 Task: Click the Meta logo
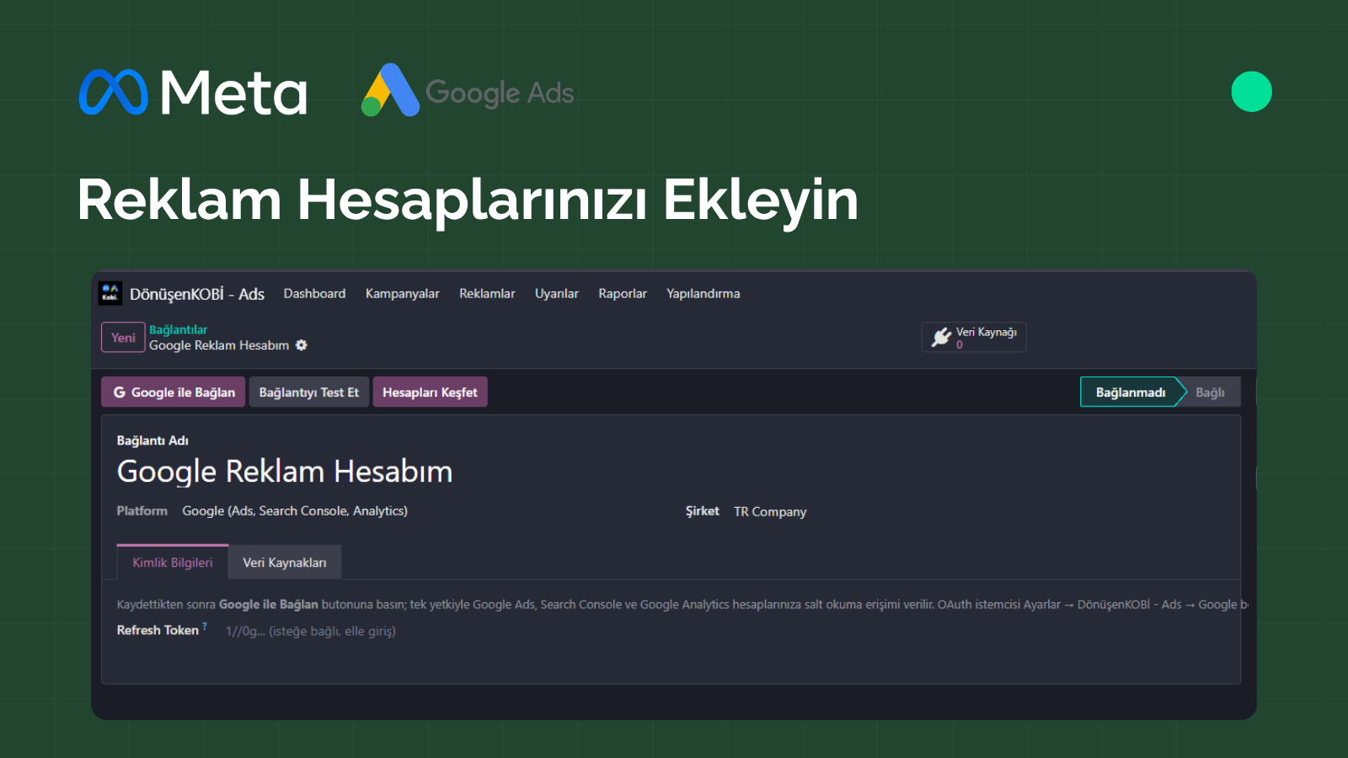point(193,92)
